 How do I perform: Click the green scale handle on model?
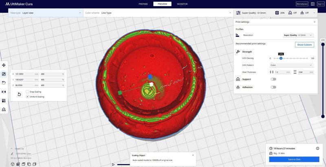tap(120, 92)
